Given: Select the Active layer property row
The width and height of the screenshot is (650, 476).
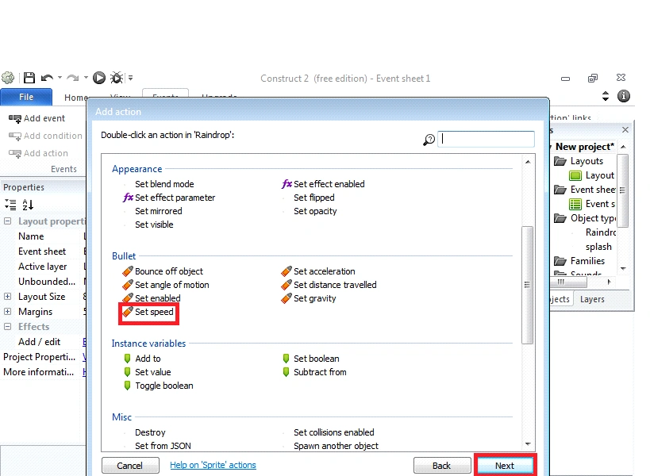Looking at the screenshot, I should tap(43, 267).
